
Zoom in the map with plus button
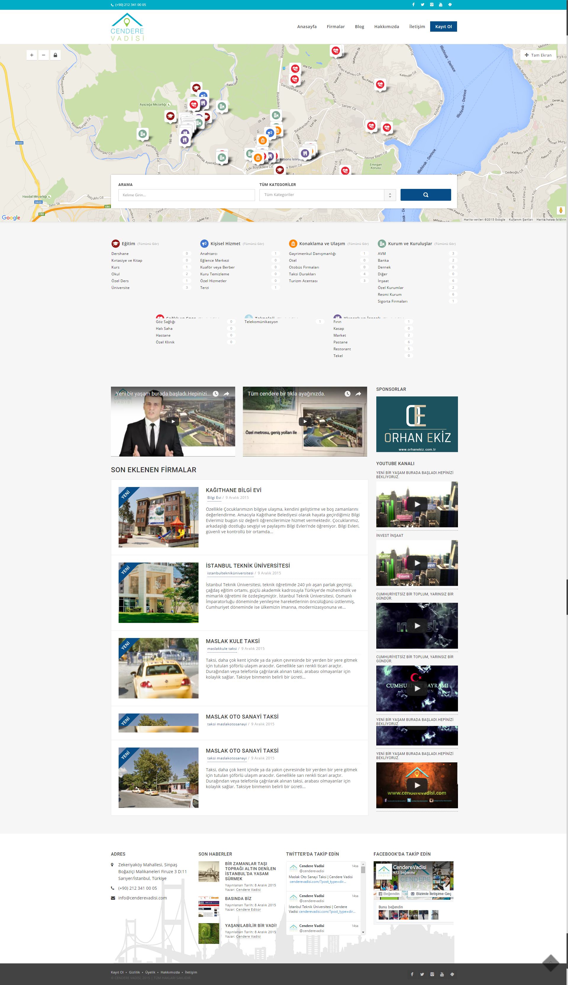point(32,55)
